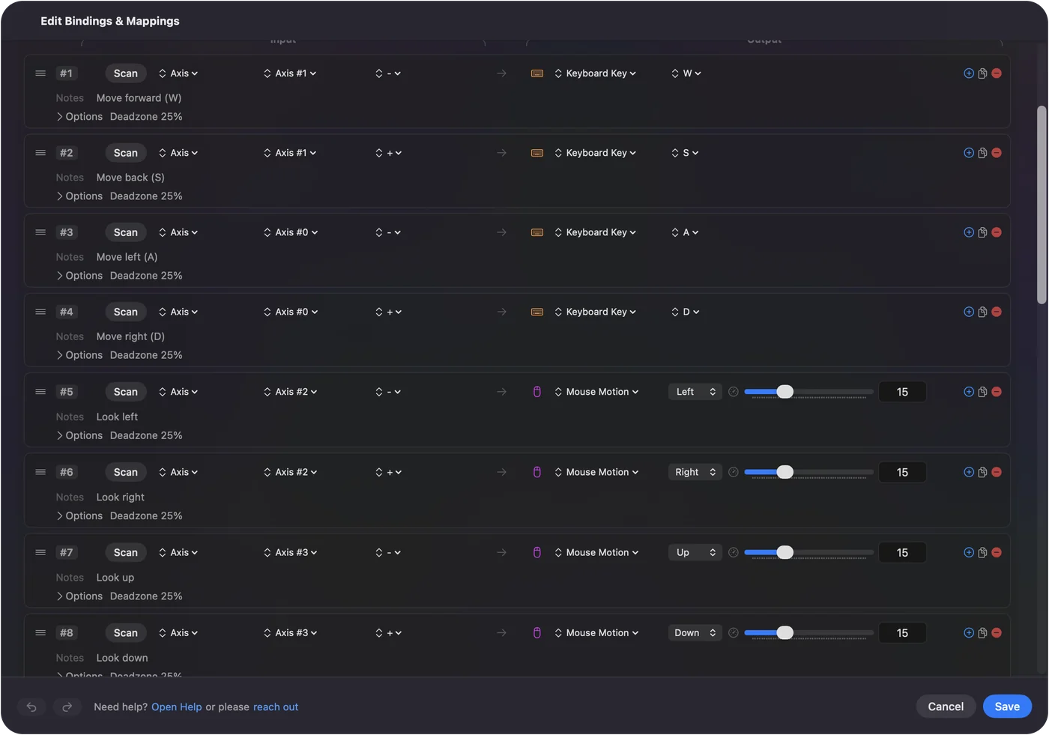This screenshot has width=1049, height=735.
Task: Grab the drag handle of binding #5
Action: tap(40, 392)
